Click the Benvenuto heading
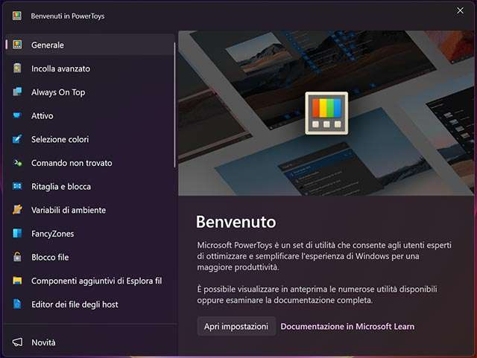 point(236,222)
